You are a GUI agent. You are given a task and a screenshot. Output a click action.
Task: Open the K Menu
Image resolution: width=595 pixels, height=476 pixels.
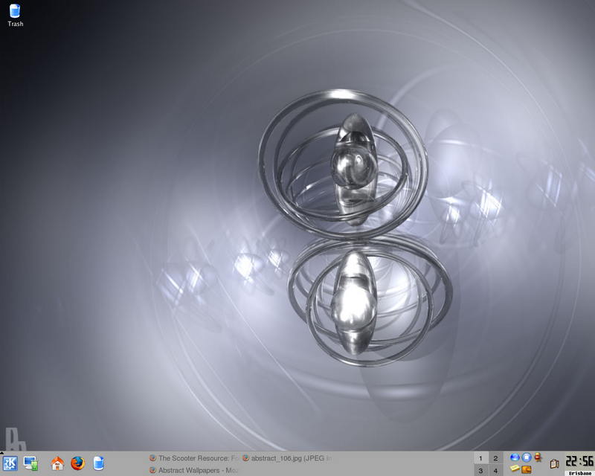[10, 463]
